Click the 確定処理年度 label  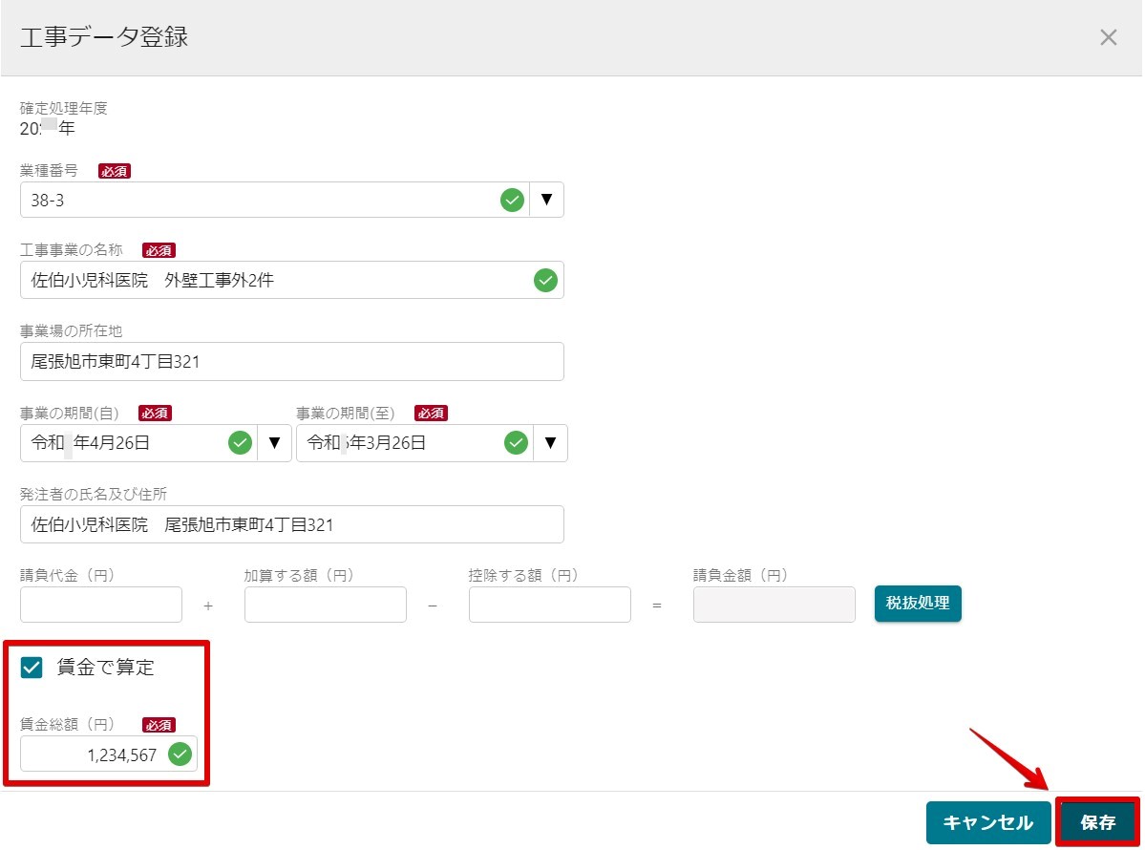coord(64,108)
